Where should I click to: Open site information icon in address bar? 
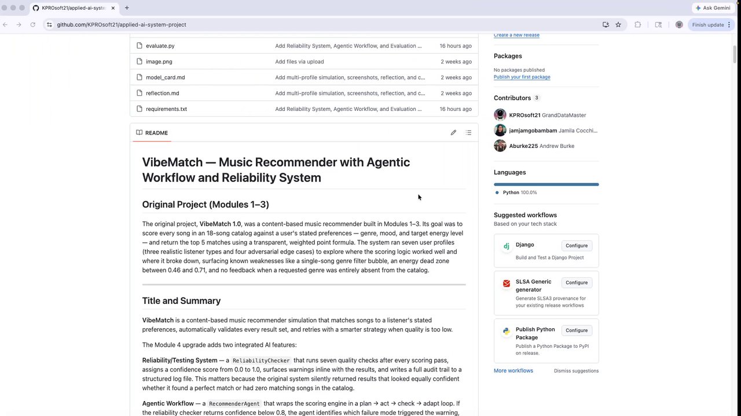pos(49,25)
